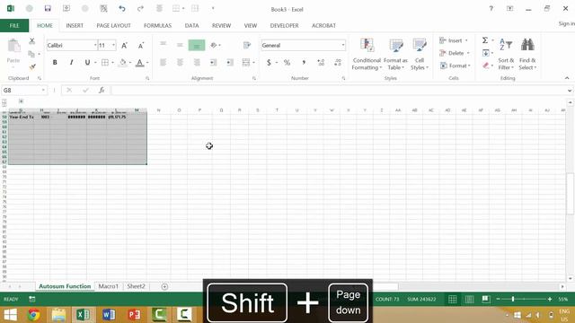Image resolution: width=575 pixels, height=323 pixels.
Task: Expand the formula bar
Action: coord(570,91)
